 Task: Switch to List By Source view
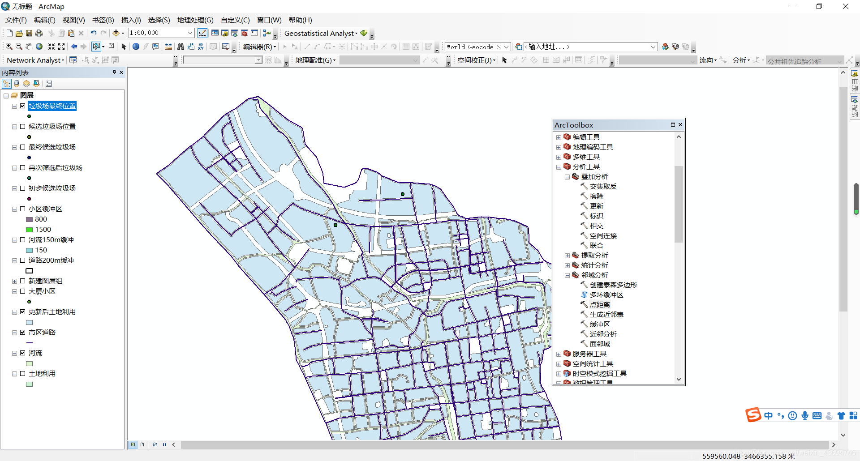[x=17, y=84]
